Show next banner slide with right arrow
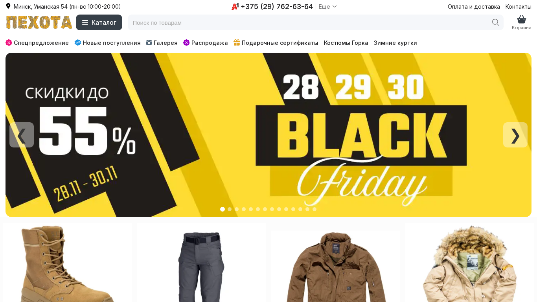This screenshot has width=537, height=302. coord(515,135)
